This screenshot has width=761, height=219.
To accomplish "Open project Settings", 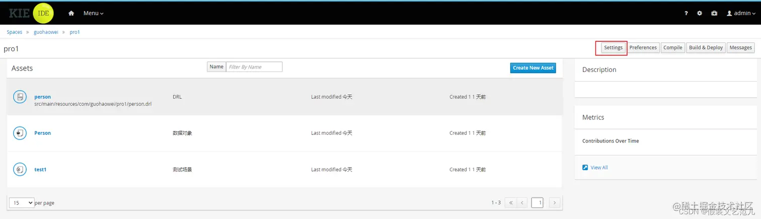I will tap(613, 48).
